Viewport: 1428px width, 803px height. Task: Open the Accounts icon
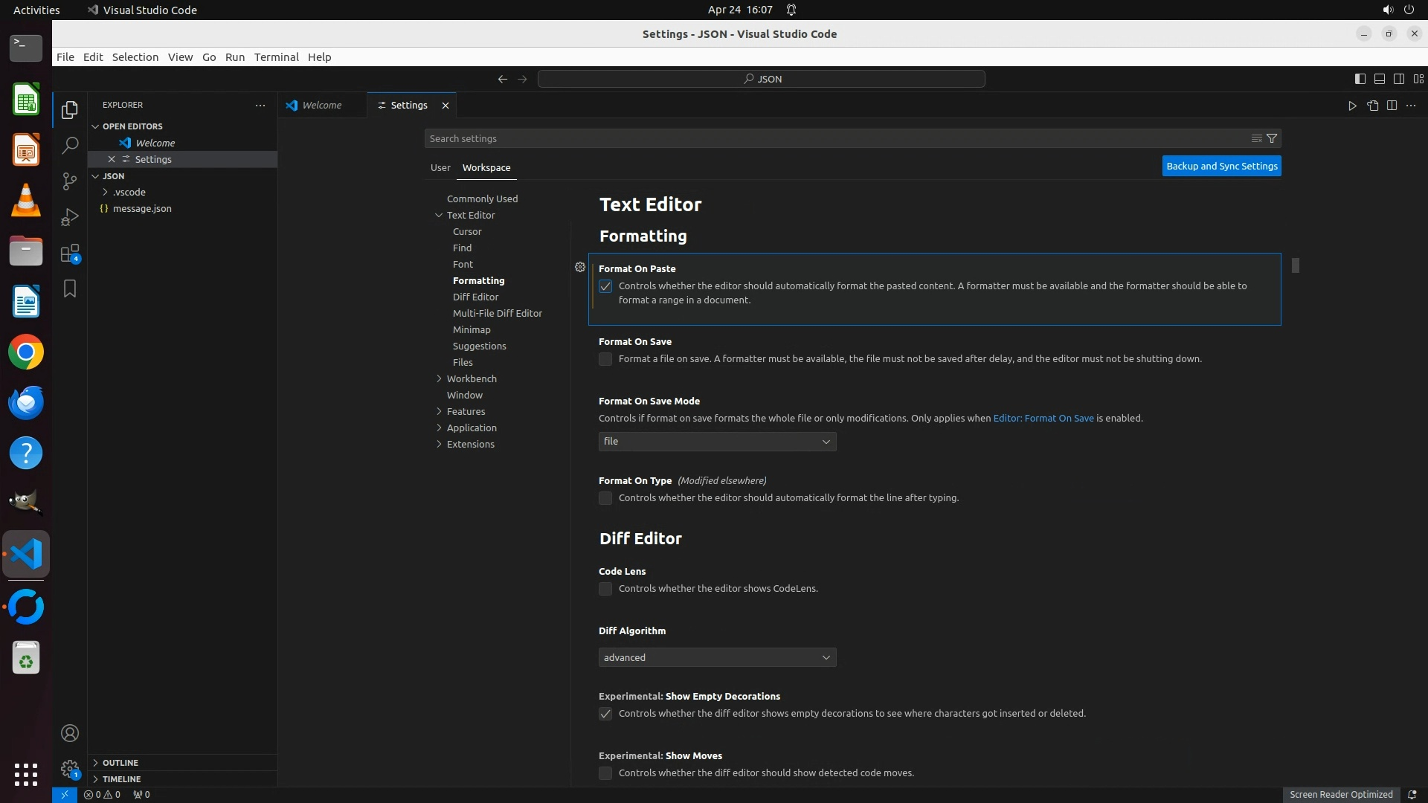(x=70, y=733)
